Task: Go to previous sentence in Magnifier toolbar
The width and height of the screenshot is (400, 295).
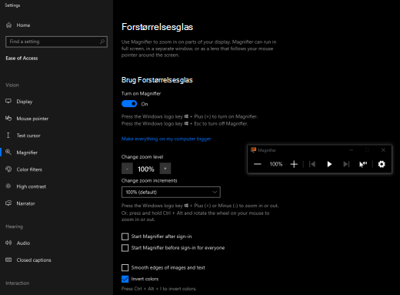Action: click(312, 164)
